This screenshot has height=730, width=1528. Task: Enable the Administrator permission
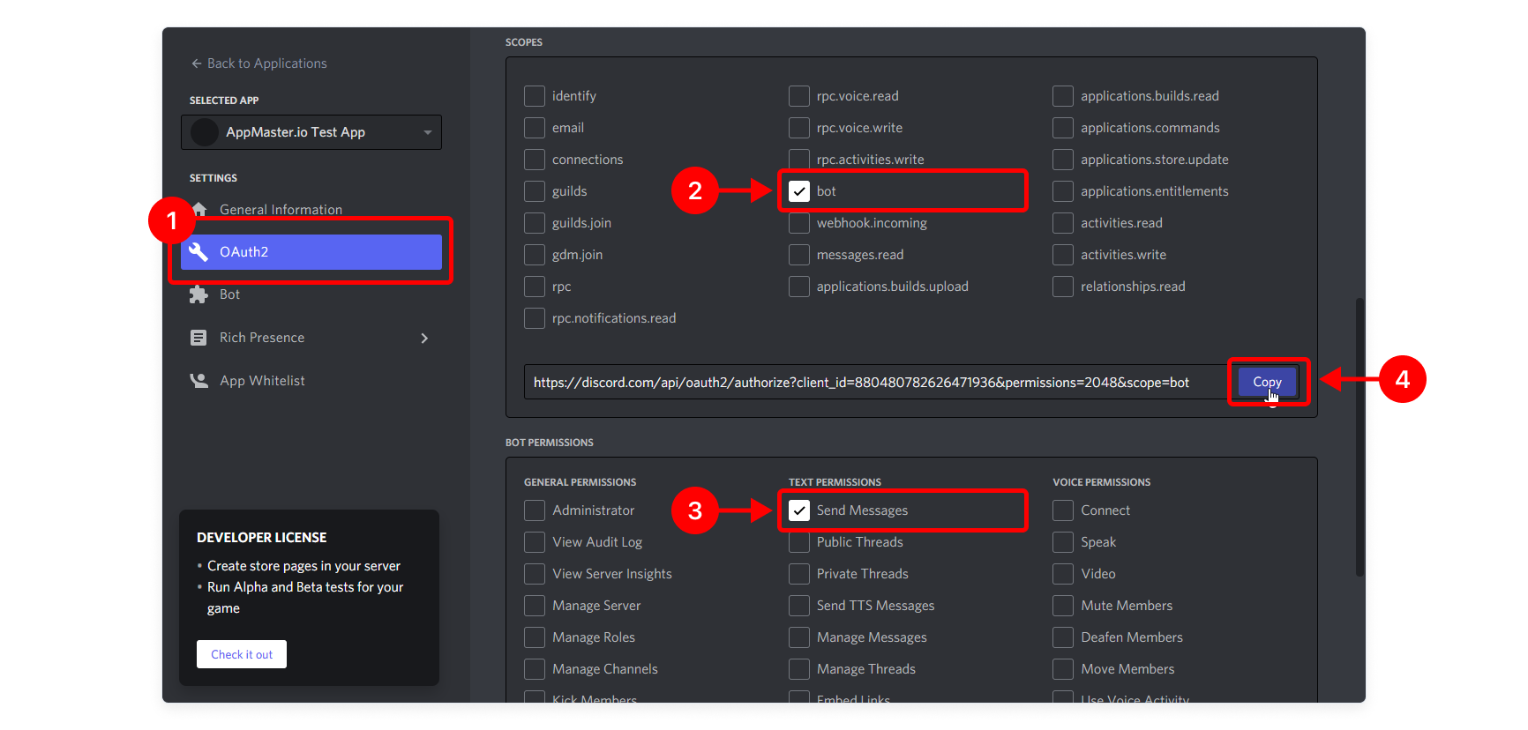(x=535, y=510)
